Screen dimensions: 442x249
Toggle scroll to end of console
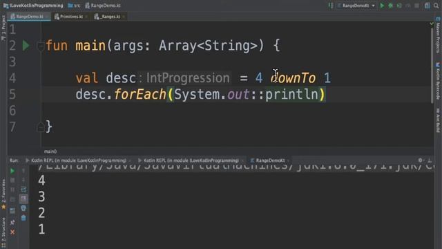(23, 199)
